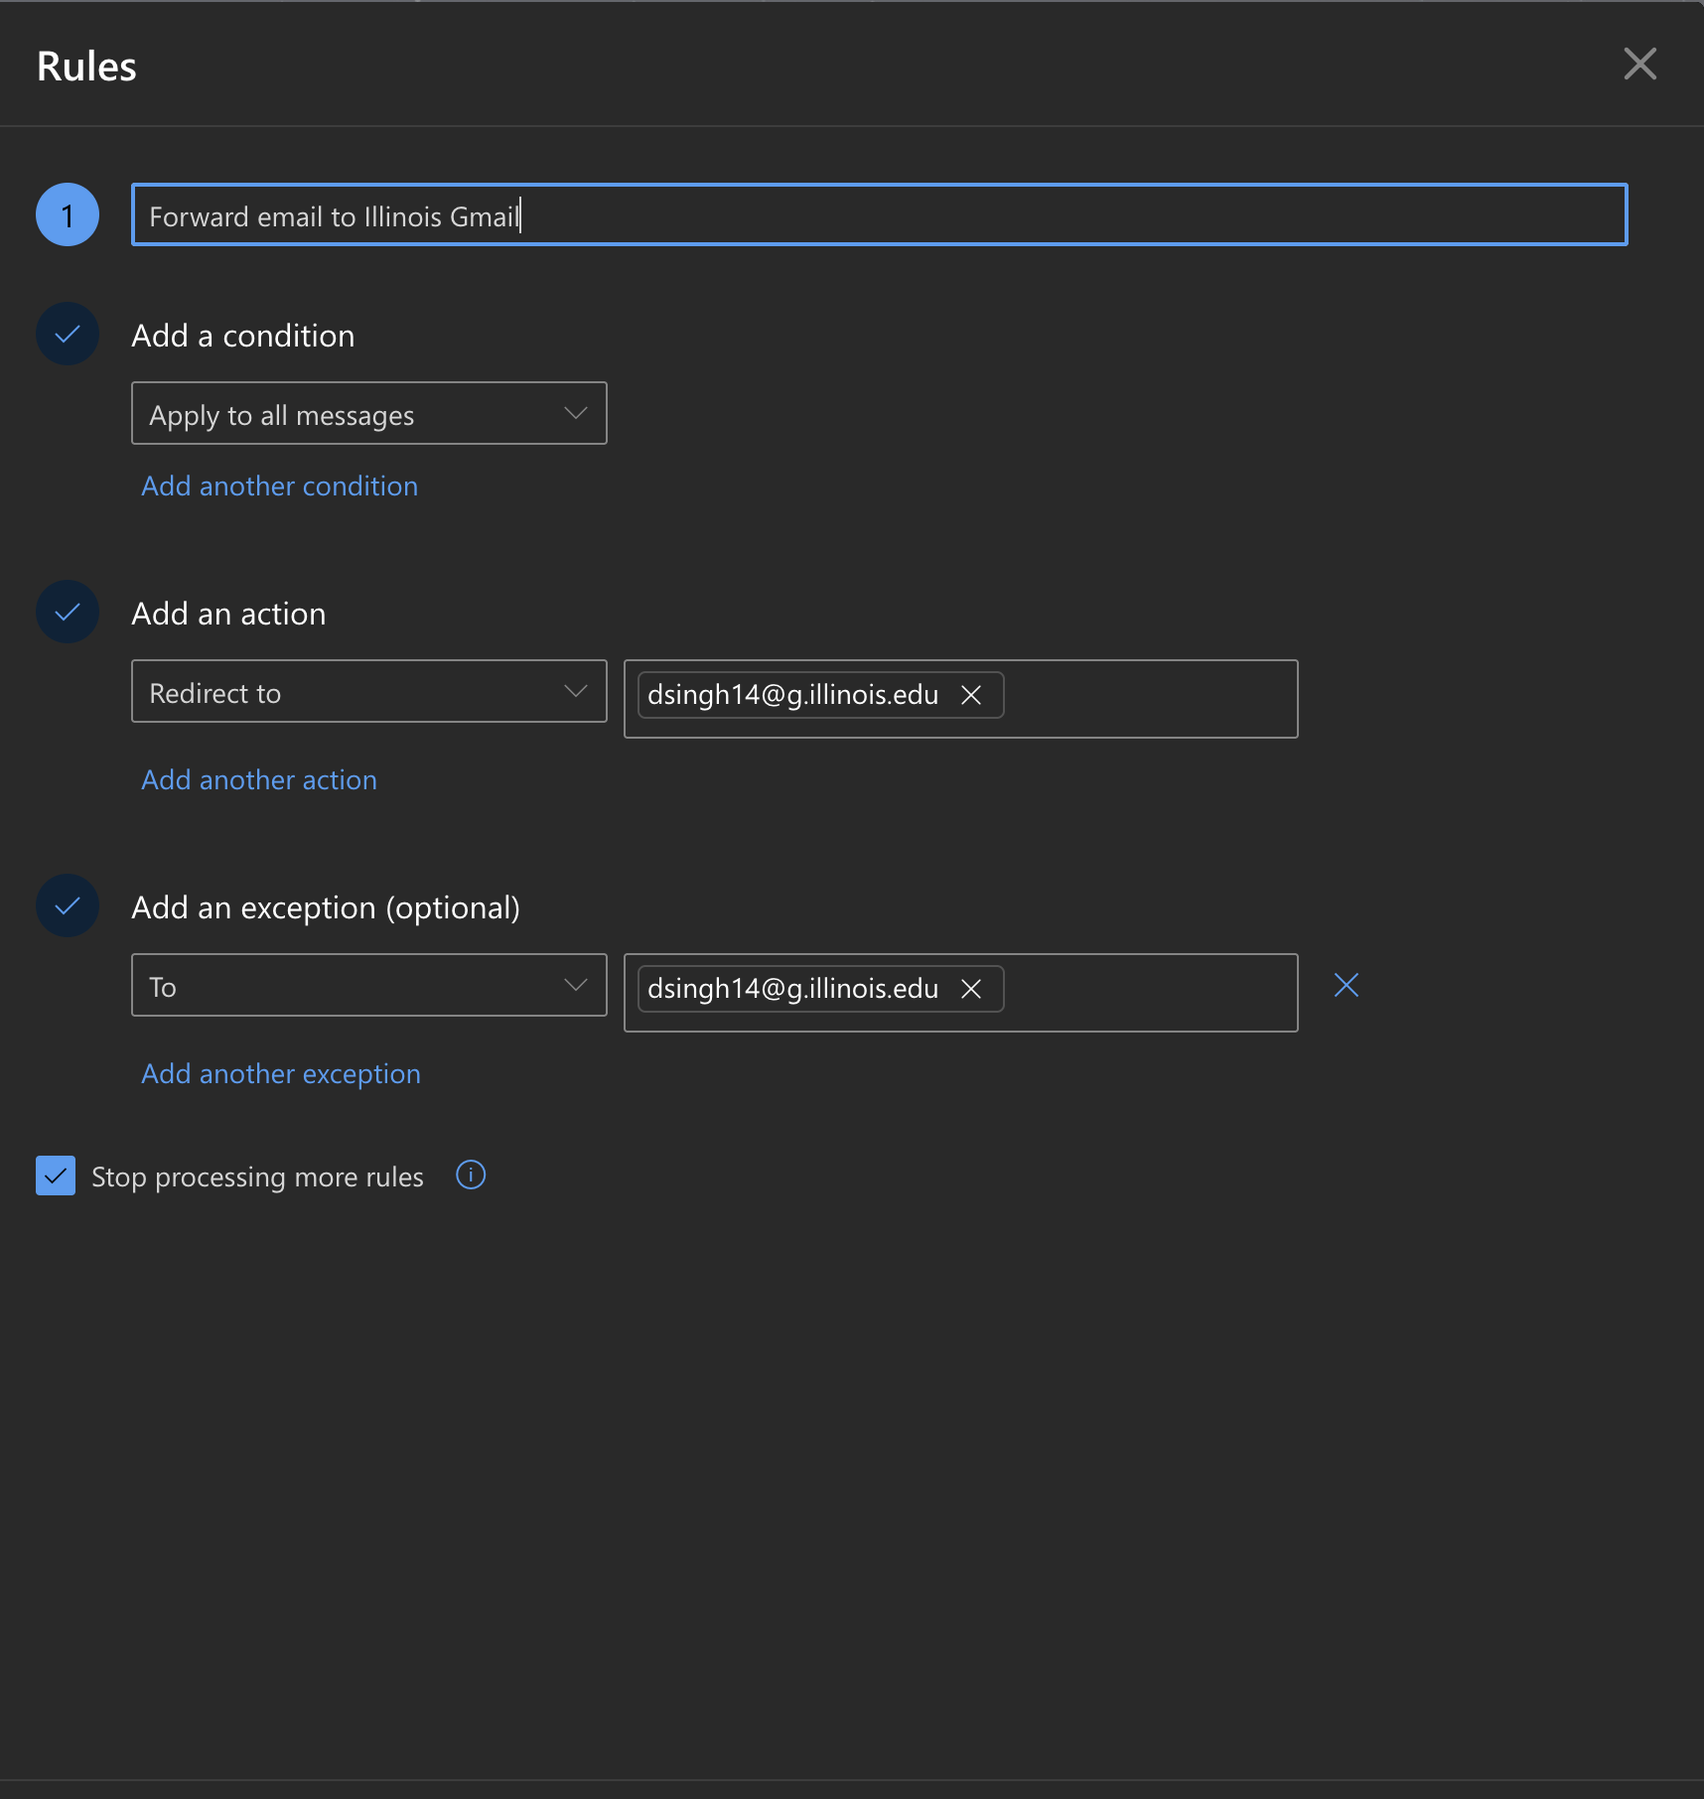Open the info tooltip beside Stop processing more rules
This screenshot has width=1704, height=1799.
[470, 1176]
